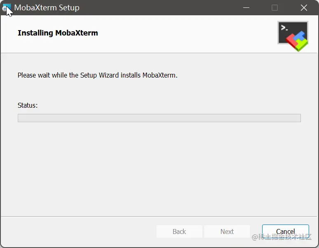Close the MobaXterm Setup window
Viewport: 319px width, 248px height.
(304, 8)
